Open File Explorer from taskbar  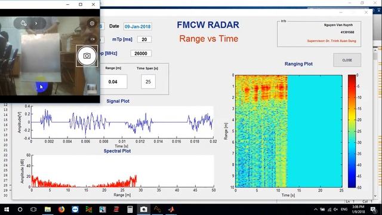point(48,210)
